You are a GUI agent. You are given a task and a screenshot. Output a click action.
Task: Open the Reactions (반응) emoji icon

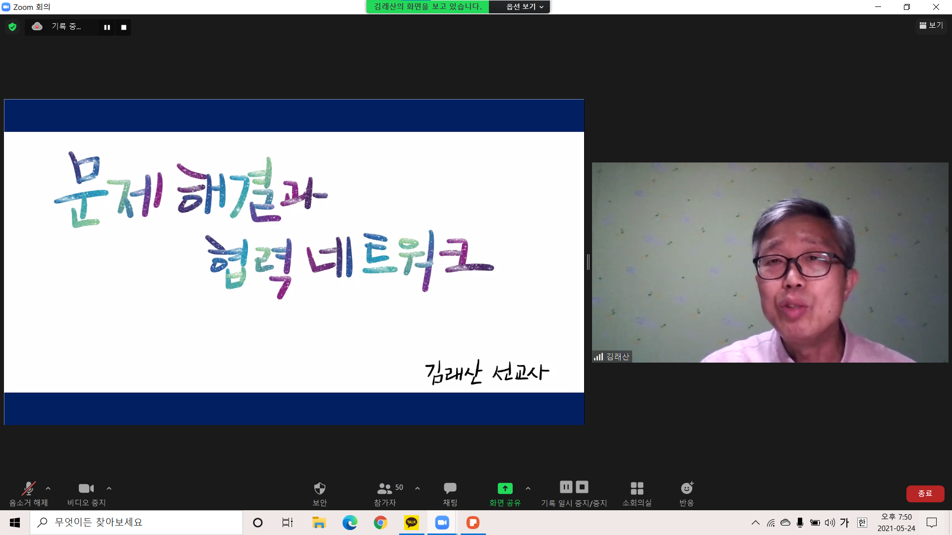click(x=686, y=488)
